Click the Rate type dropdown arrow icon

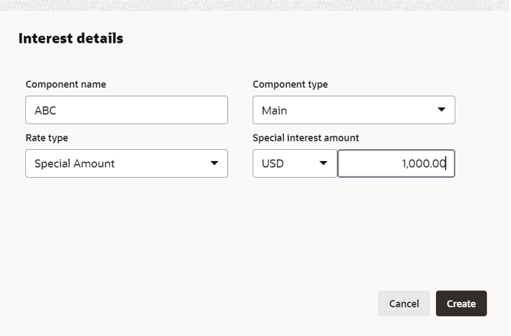214,163
